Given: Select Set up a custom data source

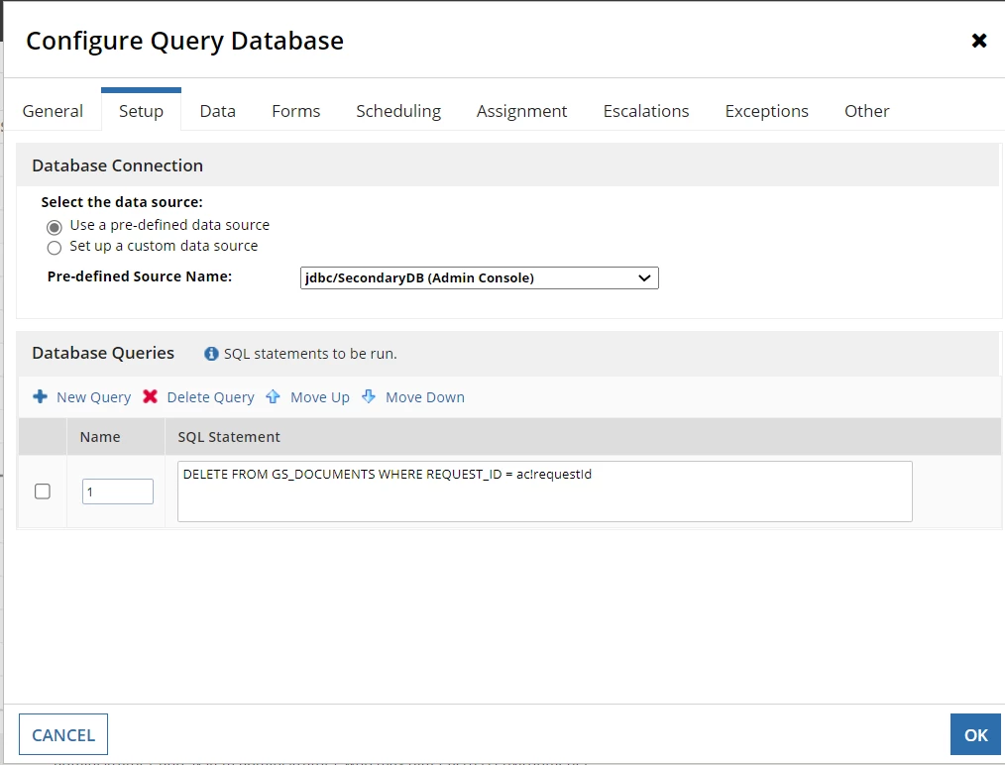Looking at the screenshot, I should point(55,248).
